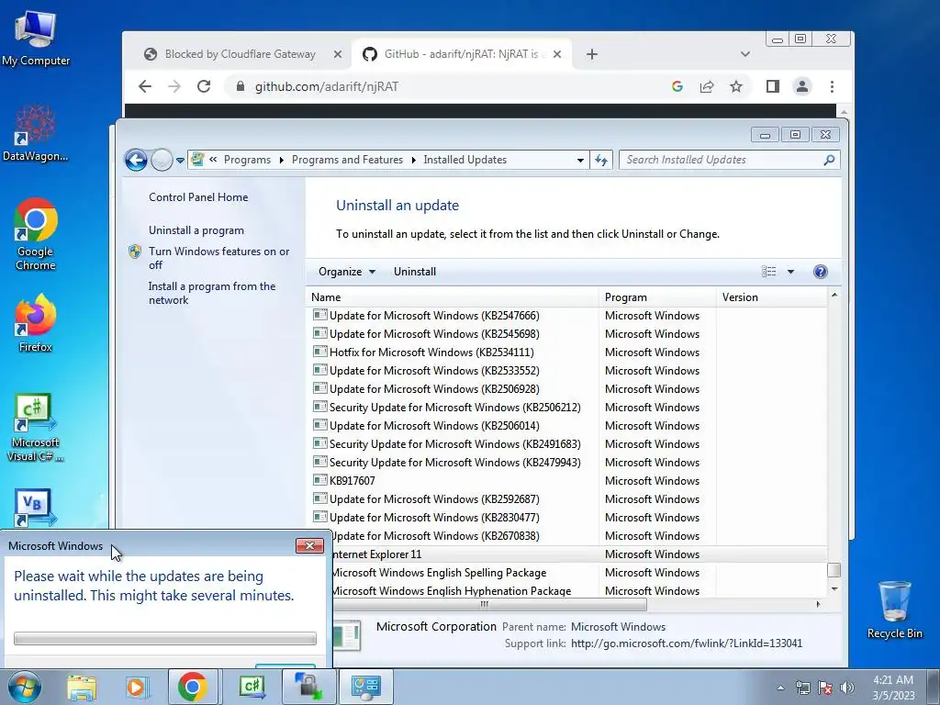The width and height of the screenshot is (940, 705).
Task: Click Search Installed Updates field
Action: (729, 160)
